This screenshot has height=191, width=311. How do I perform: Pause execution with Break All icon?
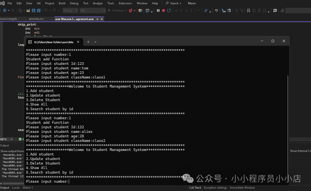[x=158, y=11]
